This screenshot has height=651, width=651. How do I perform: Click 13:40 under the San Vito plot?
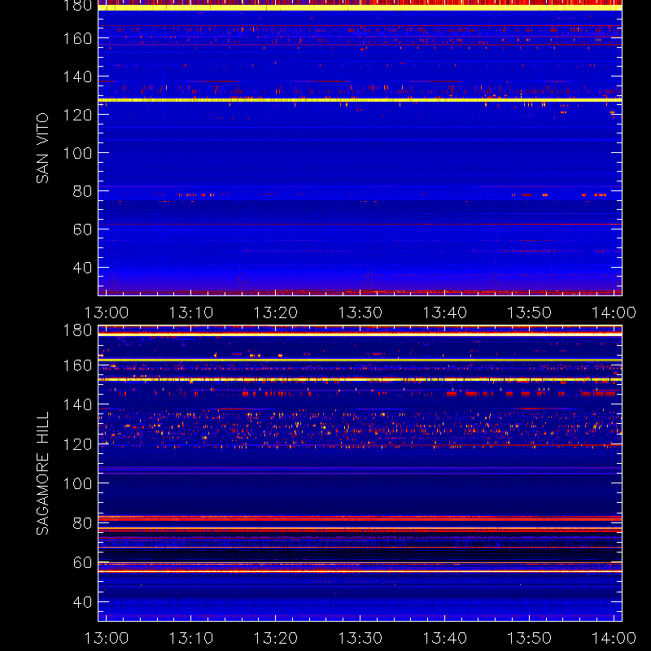coord(445,312)
